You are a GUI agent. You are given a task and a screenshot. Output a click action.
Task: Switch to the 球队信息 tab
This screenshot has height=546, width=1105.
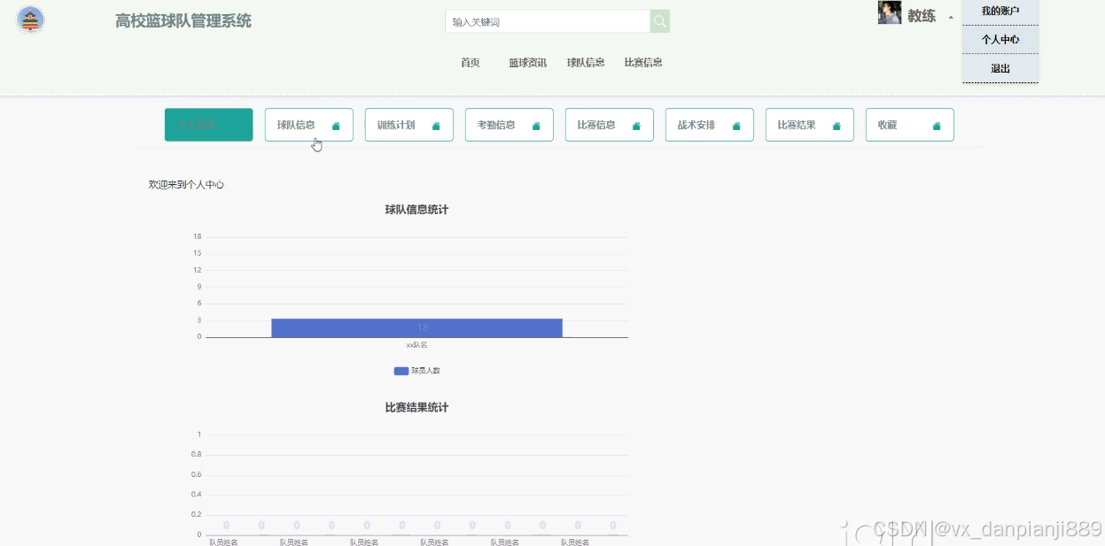(x=309, y=125)
